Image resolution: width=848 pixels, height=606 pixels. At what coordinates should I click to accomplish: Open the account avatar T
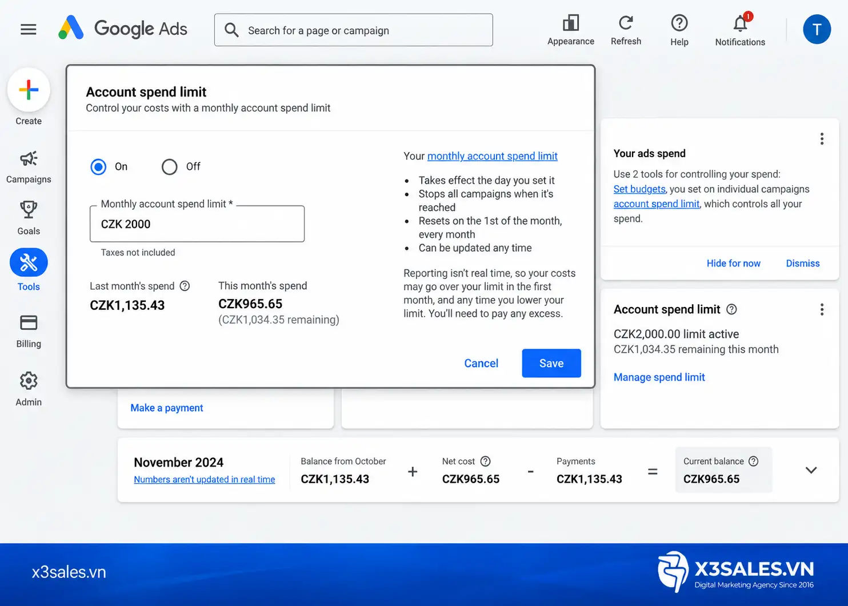click(817, 29)
